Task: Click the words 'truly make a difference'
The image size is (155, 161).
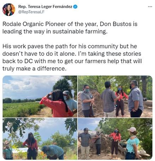Action: point(34,68)
